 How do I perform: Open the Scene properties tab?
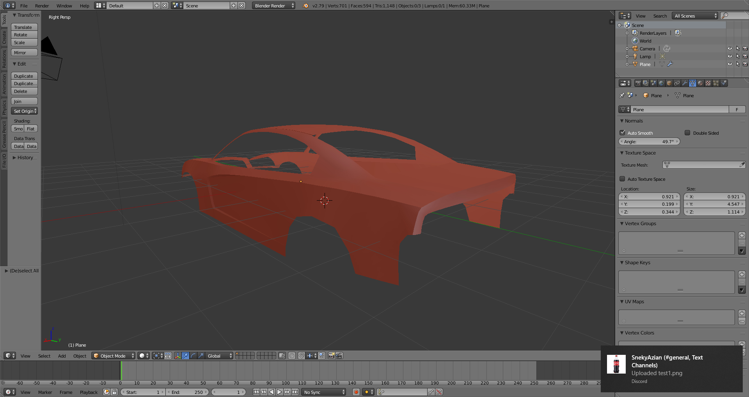[653, 83]
